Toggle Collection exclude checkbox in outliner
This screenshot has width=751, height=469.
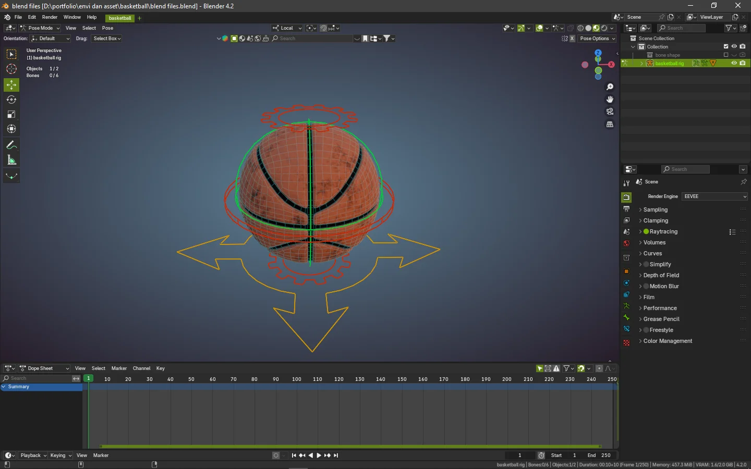725,46
